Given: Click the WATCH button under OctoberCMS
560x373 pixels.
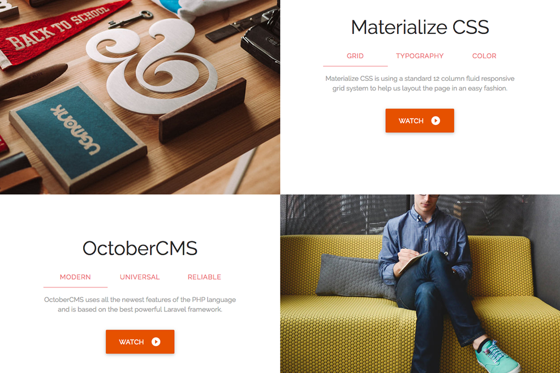Looking at the screenshot, I should pos(140,342).
